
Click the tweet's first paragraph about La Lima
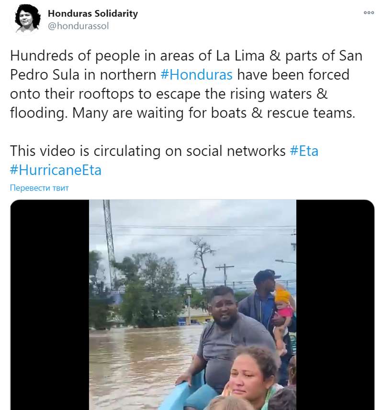pos(182,84)
